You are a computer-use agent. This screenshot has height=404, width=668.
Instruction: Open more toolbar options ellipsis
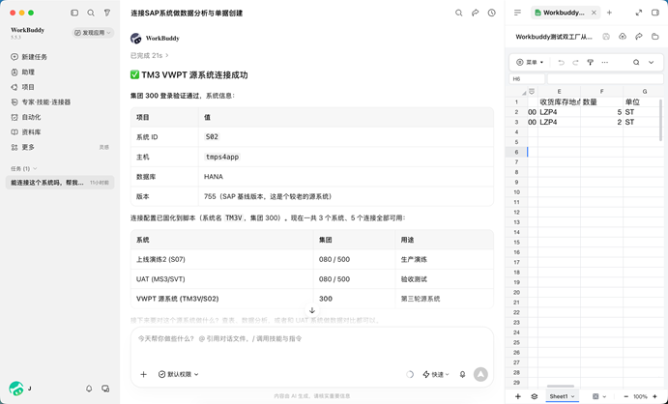tap(604, 62)
